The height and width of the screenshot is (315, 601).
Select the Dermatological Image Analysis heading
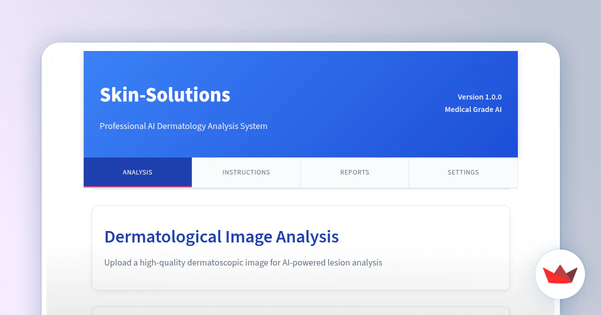[x=221, y=236]
